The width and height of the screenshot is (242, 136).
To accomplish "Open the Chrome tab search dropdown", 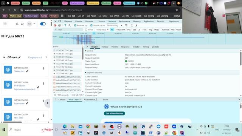I will [x=3, y=3].
